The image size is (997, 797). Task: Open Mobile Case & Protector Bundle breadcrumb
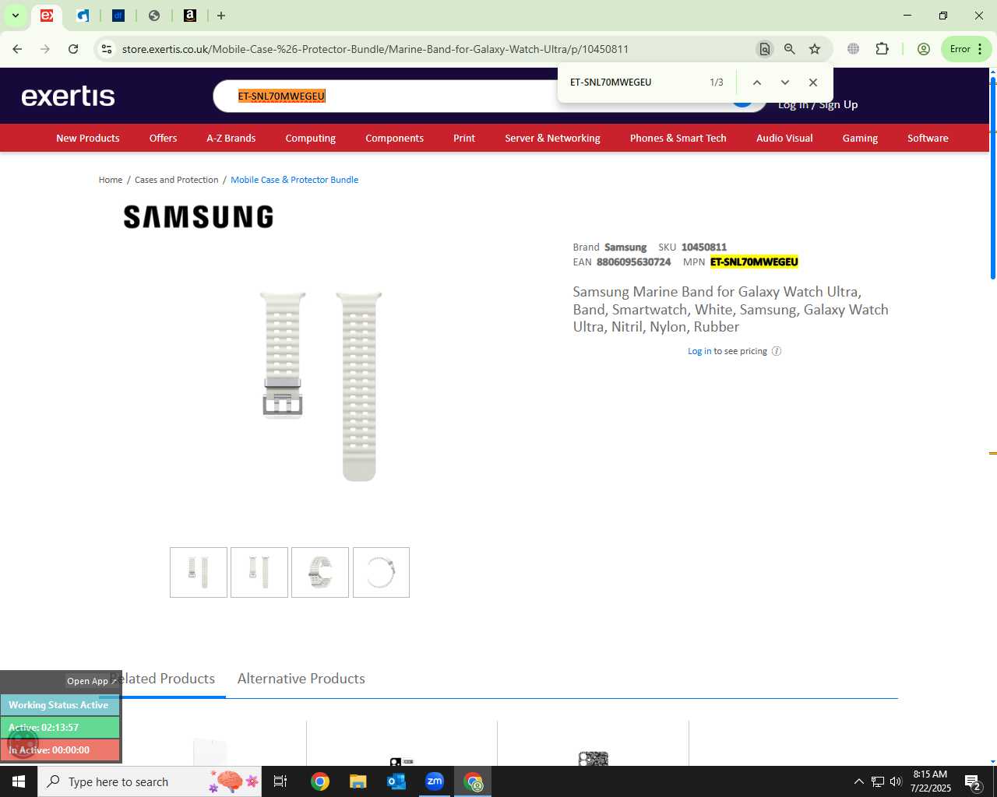(x=294, y=180)
